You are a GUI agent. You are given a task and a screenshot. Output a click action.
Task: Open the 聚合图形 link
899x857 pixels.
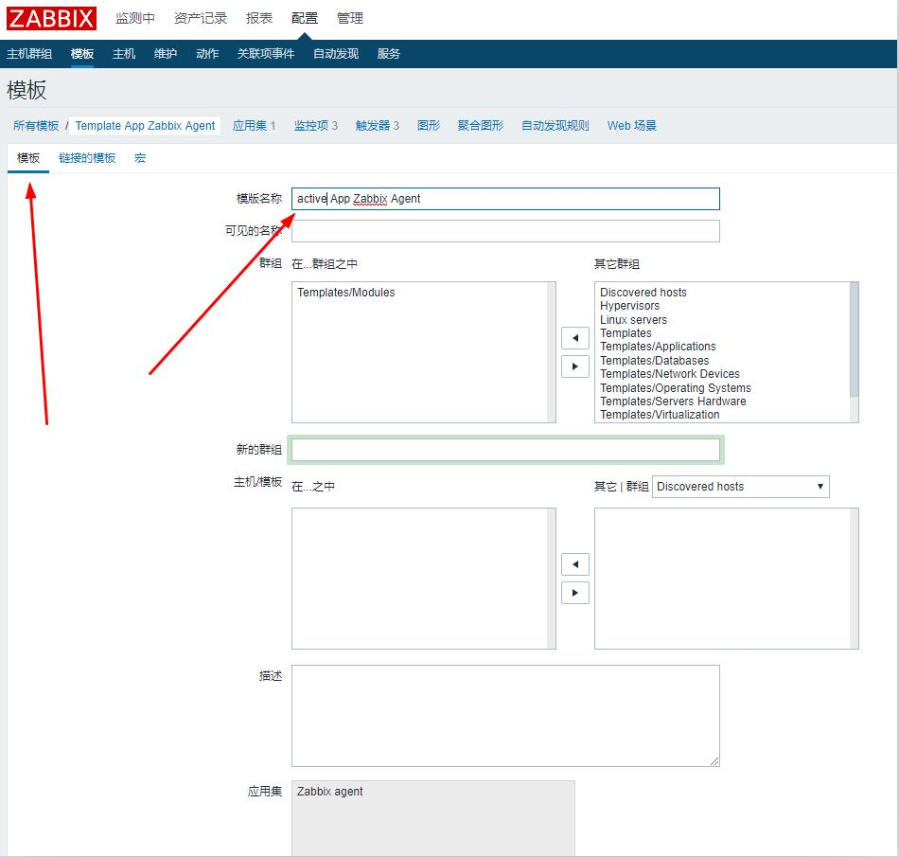click(481, 126)
